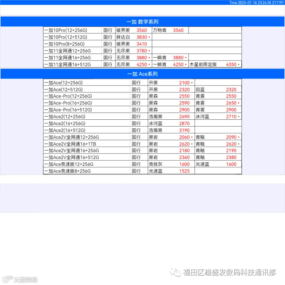Select the 一加Ace2V全网通16+1TB model cell
Screen dimensions: 285x285
coord(87,144)
